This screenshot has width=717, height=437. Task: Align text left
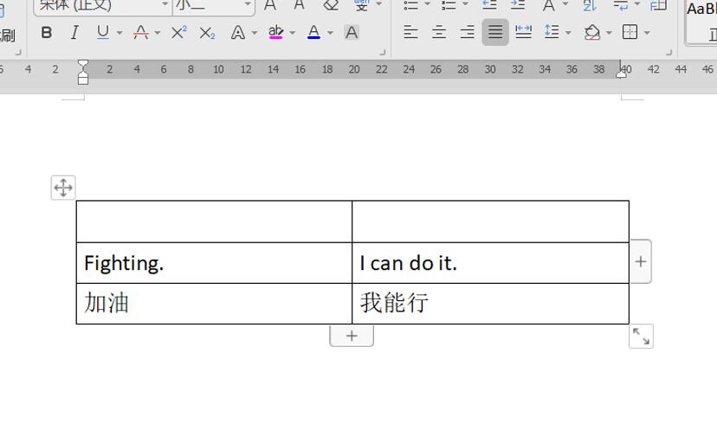pyautogui.click(x=410, y=33)
